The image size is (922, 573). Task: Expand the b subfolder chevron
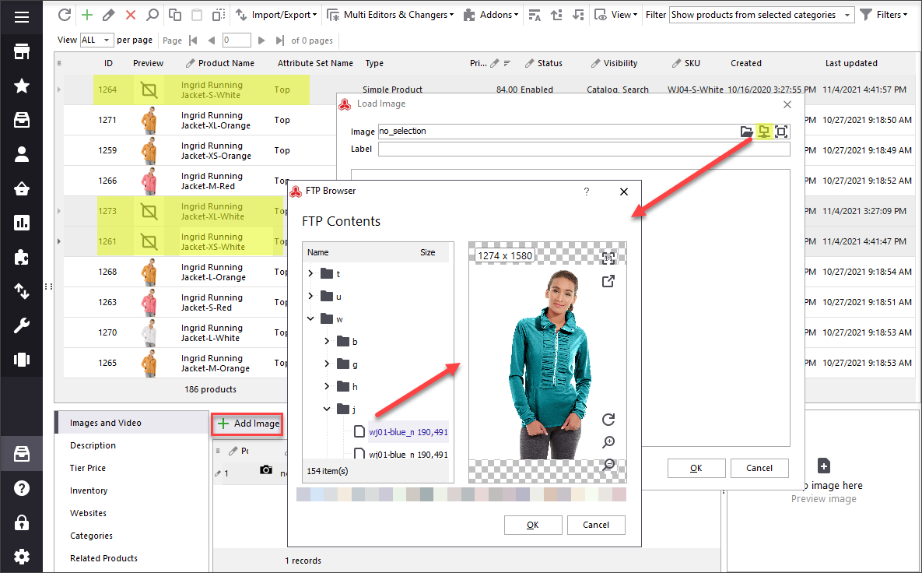click(x=327, y=341)
